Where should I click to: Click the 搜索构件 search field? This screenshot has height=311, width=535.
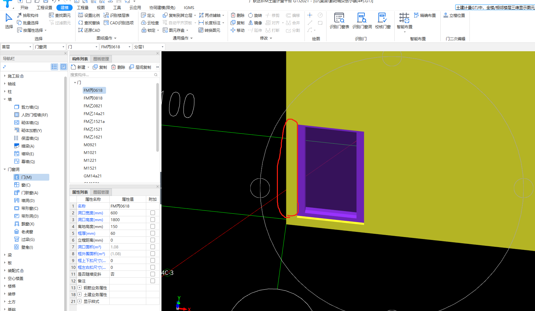(111, 75)
